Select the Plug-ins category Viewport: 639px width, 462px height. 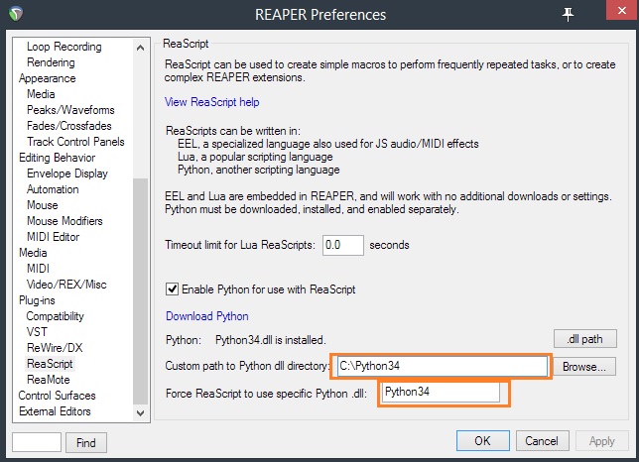[37, 300]
